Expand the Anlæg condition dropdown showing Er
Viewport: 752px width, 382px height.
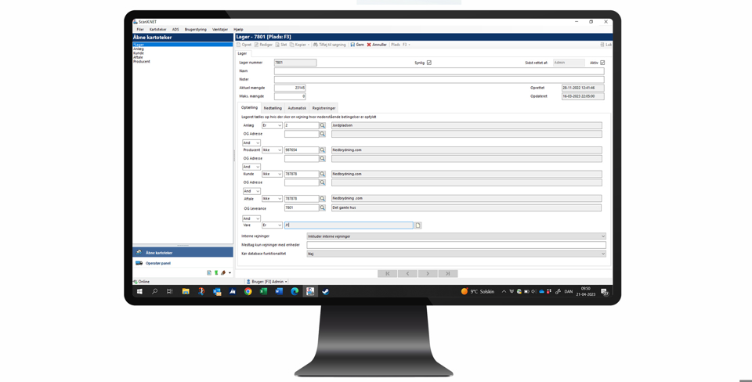coord(272,125)
